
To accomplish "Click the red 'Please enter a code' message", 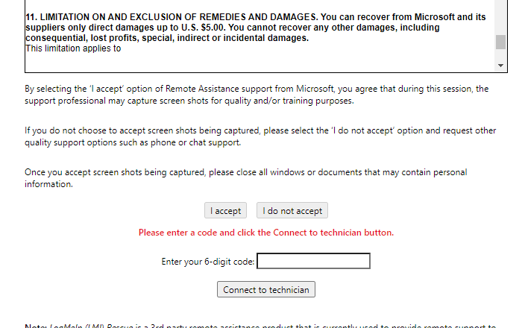I will point(266,233).
